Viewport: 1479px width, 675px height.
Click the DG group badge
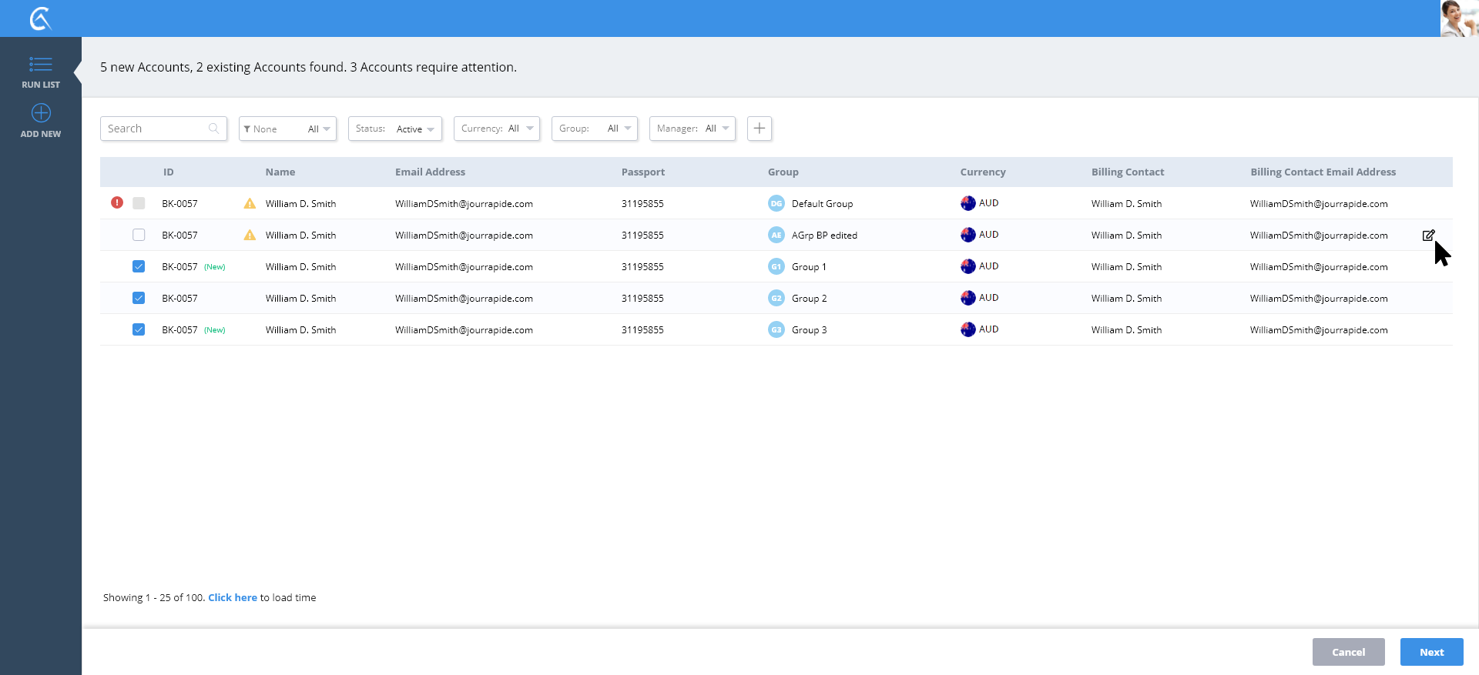[x=776, y=203]
